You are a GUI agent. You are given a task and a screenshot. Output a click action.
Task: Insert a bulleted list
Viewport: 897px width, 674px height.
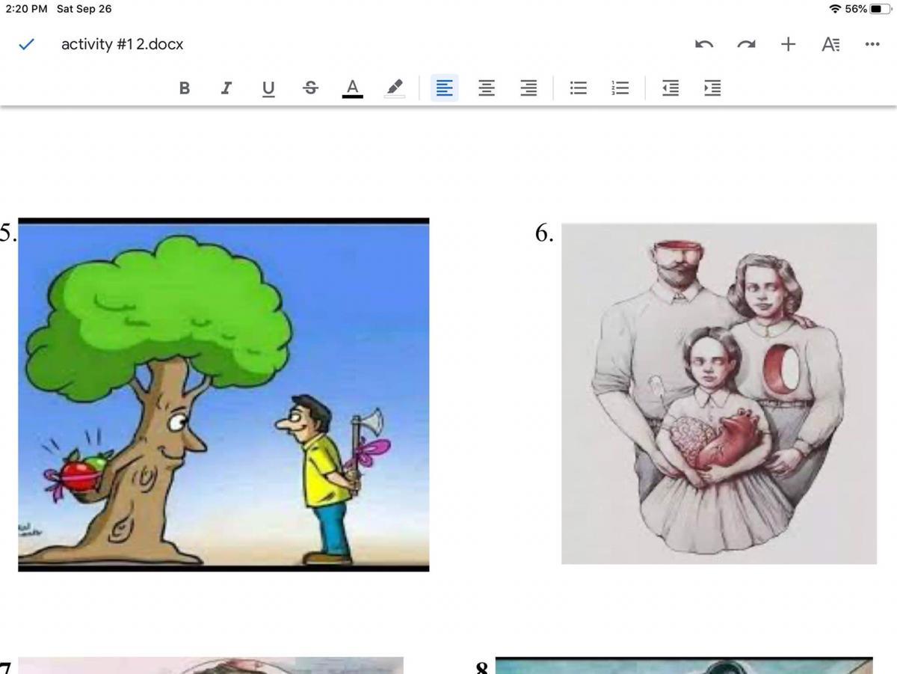[x=579, y=88]
